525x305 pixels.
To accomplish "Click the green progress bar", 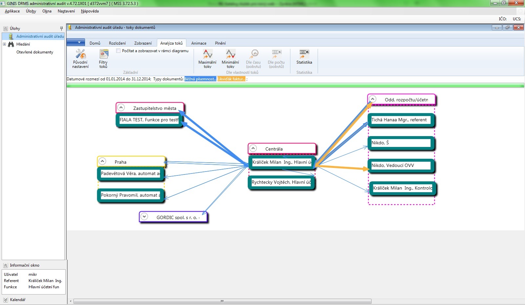I will (x=295, y=85).
